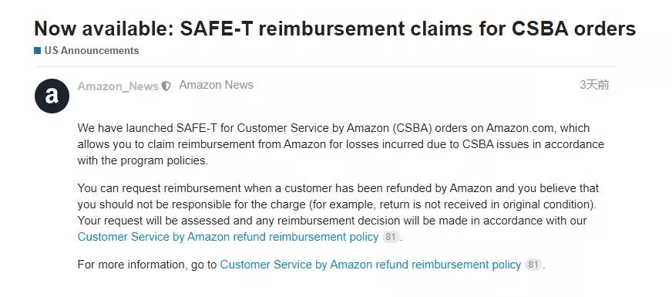The width and height of the screenshot is (672, 297).
Task: Click the moderator shield icon beside Amazon_News
Action: [x=166, y=86]
